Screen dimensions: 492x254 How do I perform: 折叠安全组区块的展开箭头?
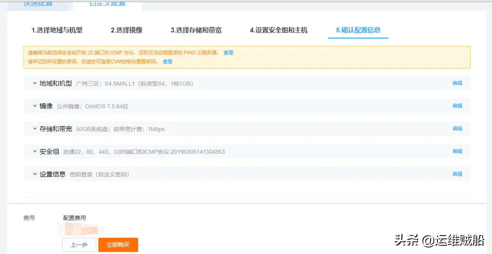(x=34, y=151)
